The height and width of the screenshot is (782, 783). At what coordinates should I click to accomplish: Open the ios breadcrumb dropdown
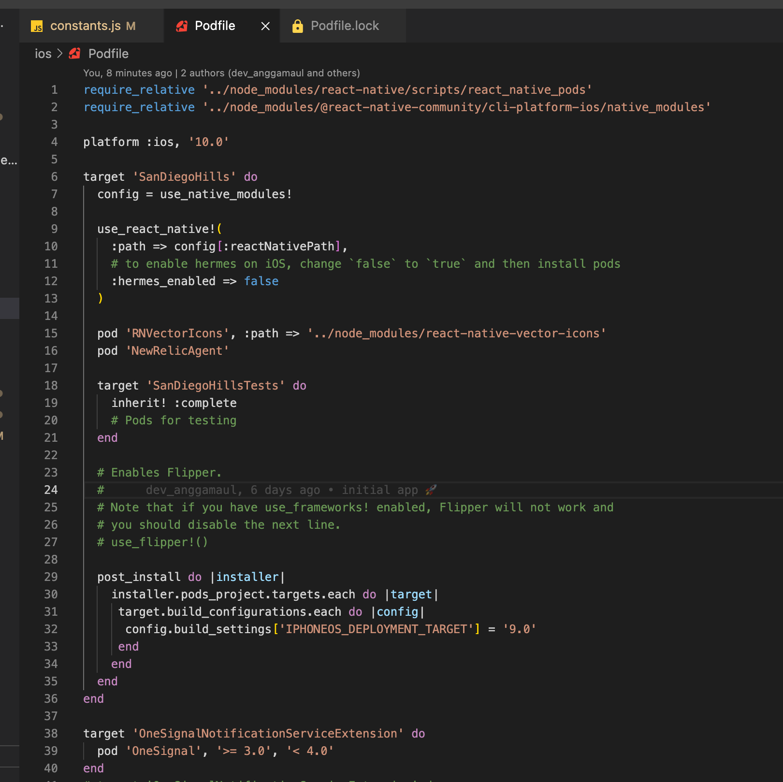coord(43,54)
